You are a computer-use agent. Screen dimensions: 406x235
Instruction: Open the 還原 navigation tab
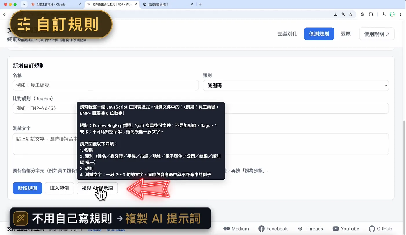345,34
